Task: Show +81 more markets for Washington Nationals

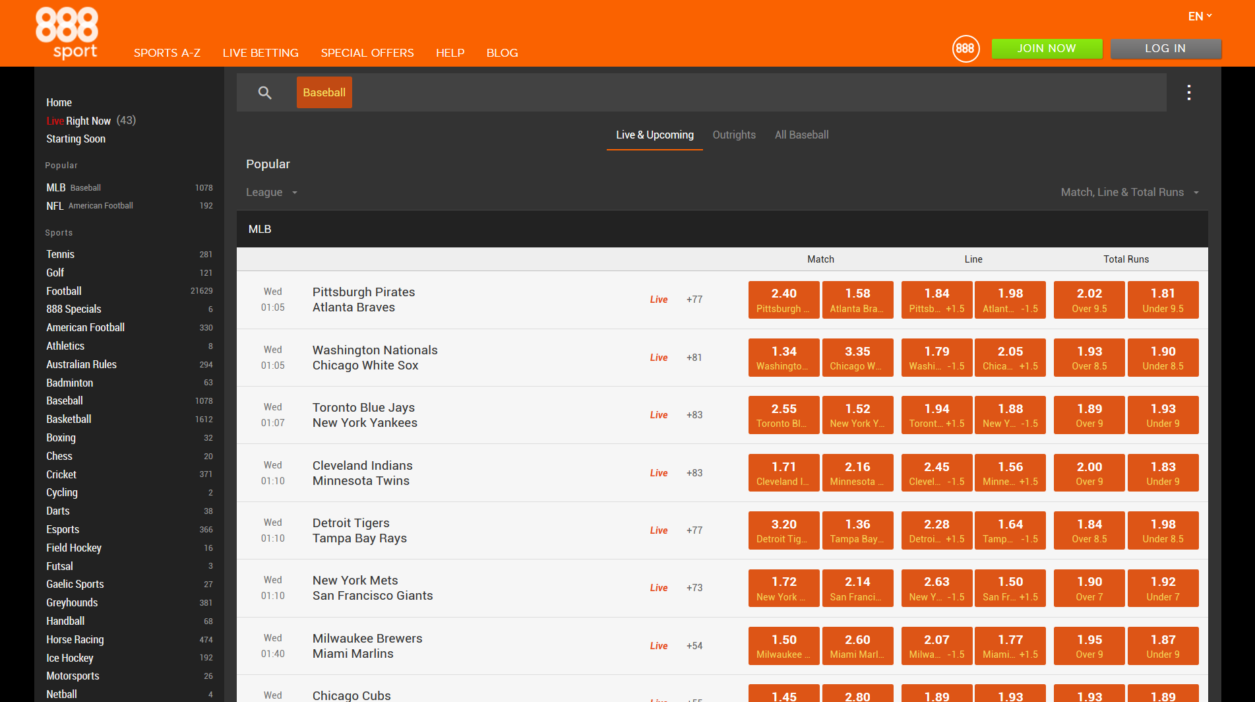Action: [x=694, y=358]
